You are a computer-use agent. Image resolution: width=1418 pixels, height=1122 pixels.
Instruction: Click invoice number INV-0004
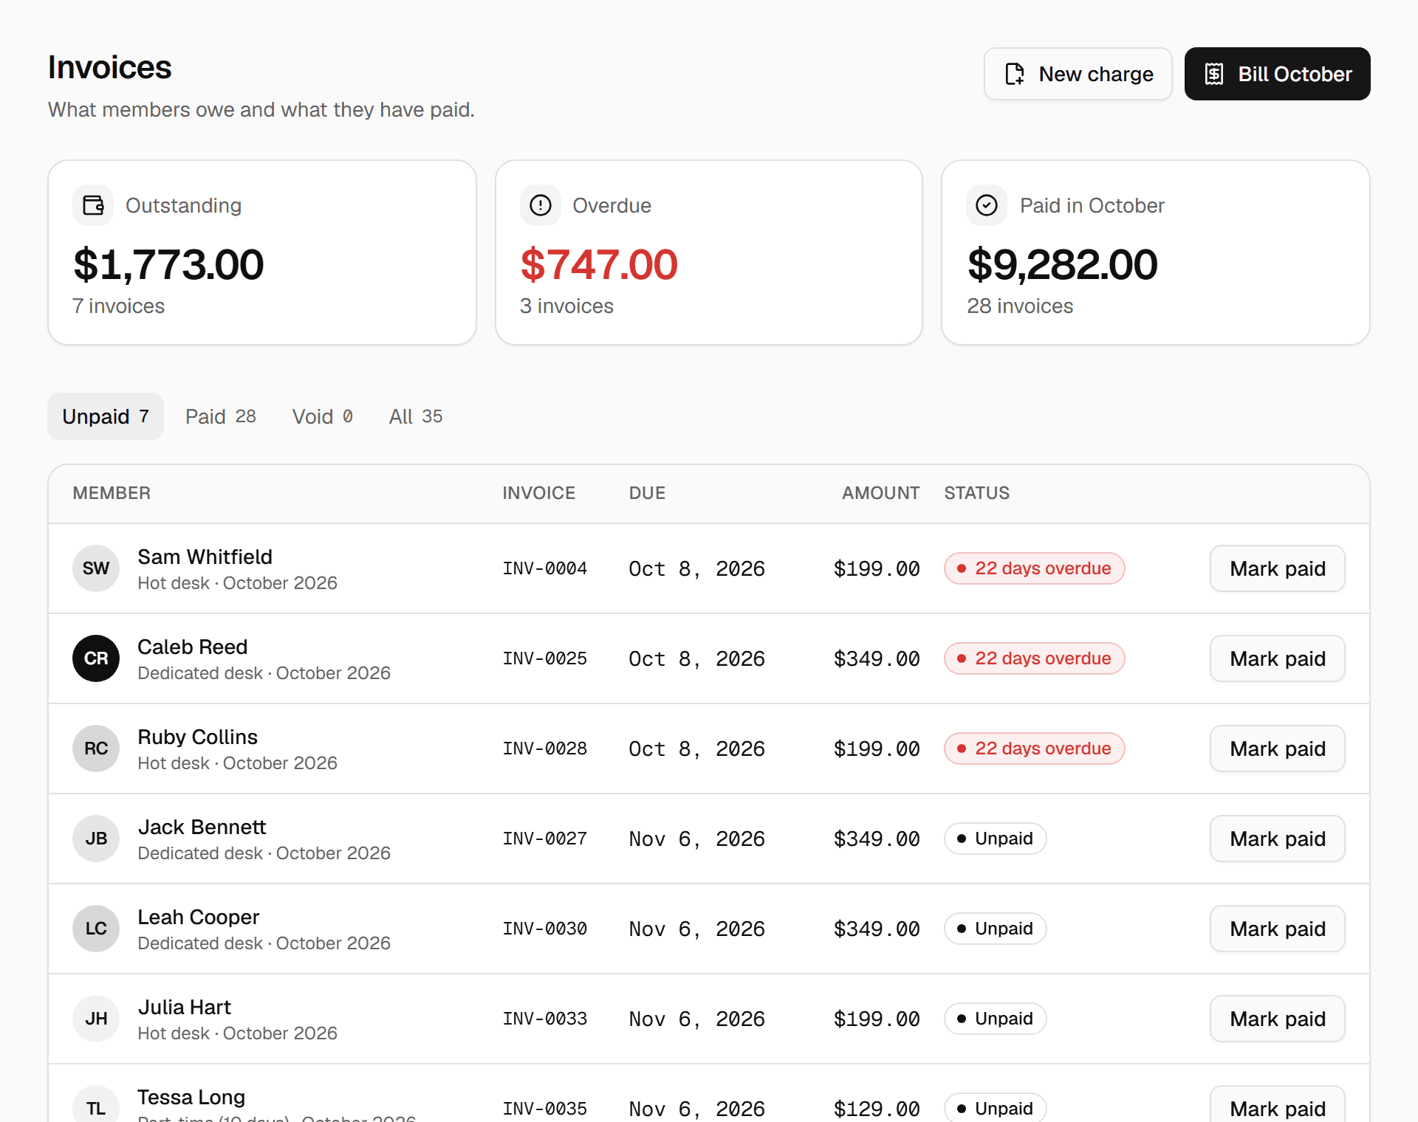pyautogui.click(x=545, y=568)
